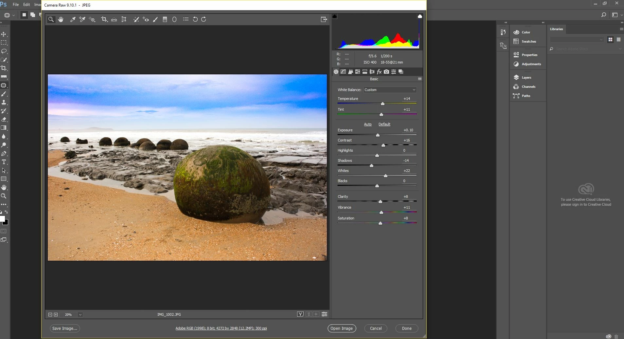Select the Spot Removal tool
The image size is (624, 339).
tap(136, 19)
